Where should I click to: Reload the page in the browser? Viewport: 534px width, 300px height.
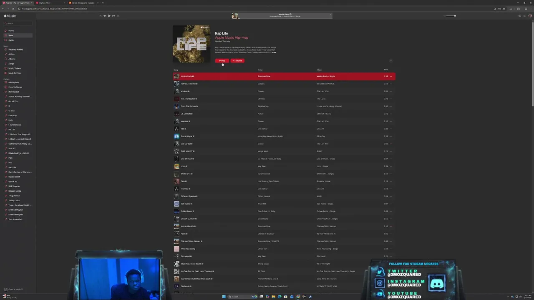13,9
